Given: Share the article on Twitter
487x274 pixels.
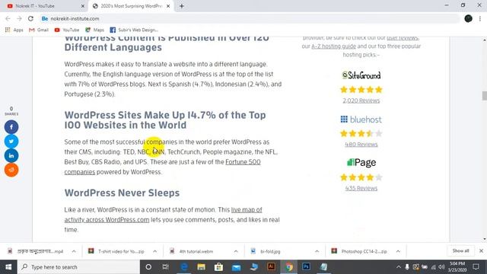Looking at the screenshot, I should (x=11, y=142).
